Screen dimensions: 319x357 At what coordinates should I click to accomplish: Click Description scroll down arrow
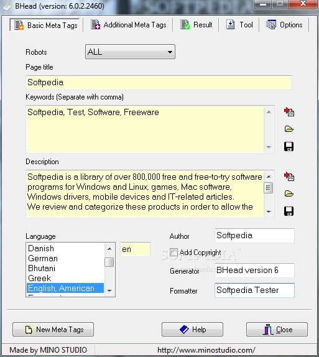pyautogui.click(x=269, y=211)
